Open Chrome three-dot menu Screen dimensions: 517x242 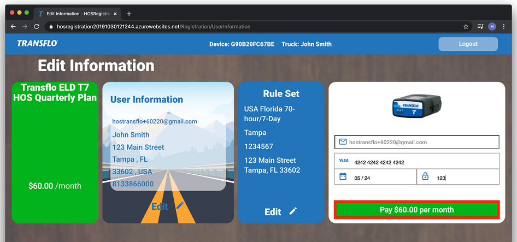click(504, 27)
